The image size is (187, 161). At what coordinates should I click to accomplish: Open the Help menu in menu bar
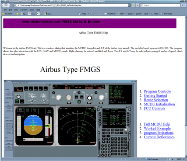coord(38,10)
